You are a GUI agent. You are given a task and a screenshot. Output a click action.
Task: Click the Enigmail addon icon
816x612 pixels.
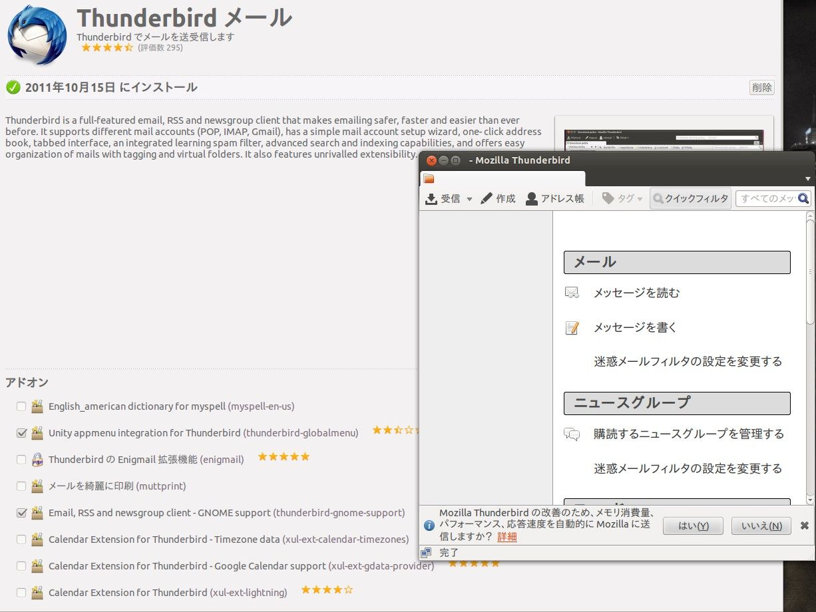point(37,459)
